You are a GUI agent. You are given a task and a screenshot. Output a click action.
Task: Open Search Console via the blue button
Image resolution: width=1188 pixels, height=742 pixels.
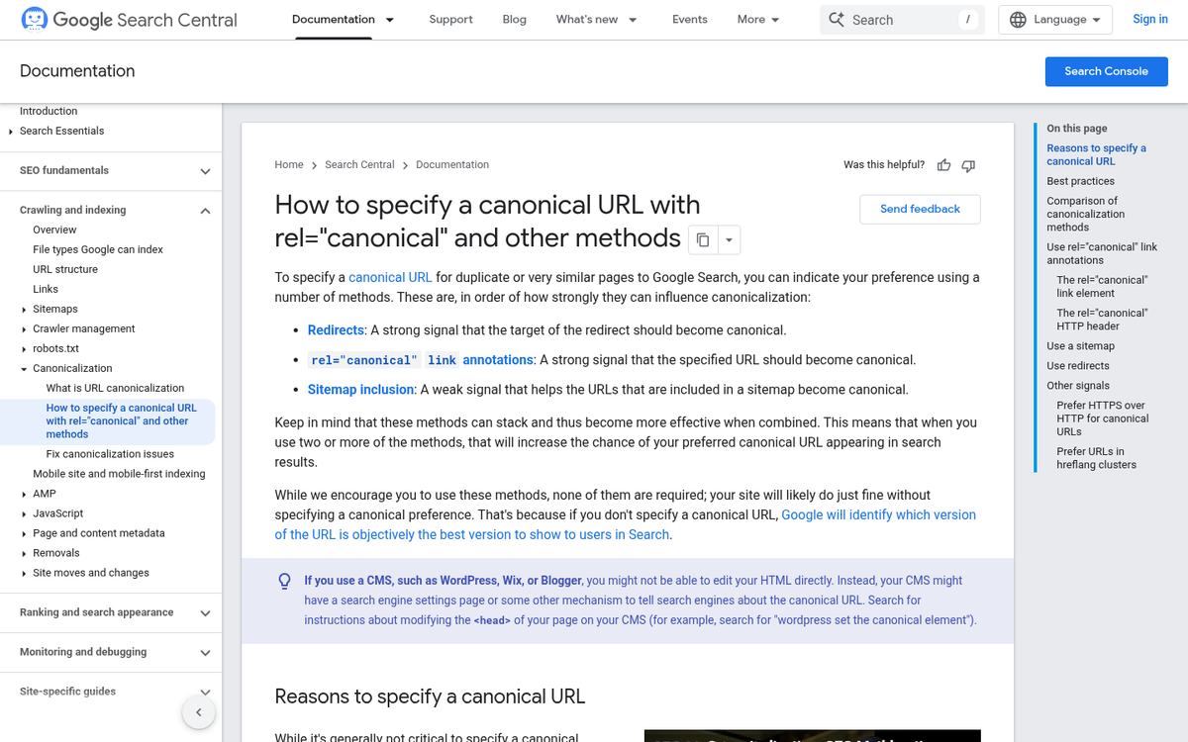[x=1106, y=71]
